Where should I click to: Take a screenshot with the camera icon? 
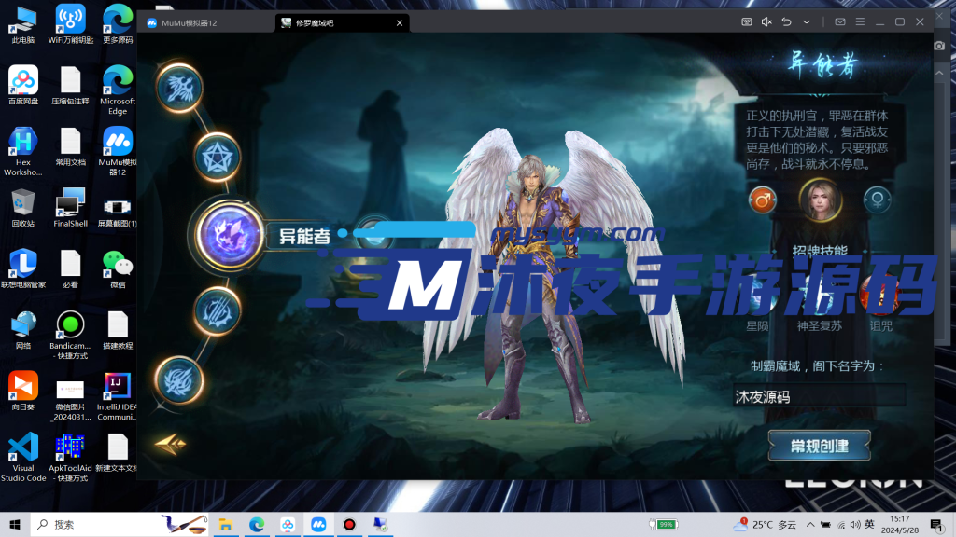coord(940,44)
